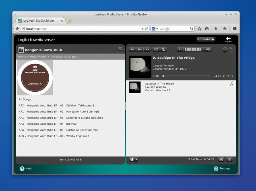Open the track 06 Wabby Legs.mp3
The image size is (256, 191).
(x=54, y=136)
